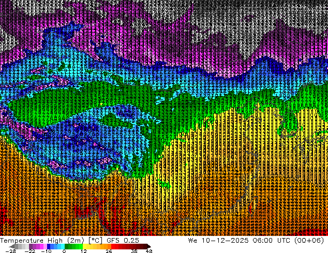
Task: Click the -22 legend scale label
Action: coord(30,251)
